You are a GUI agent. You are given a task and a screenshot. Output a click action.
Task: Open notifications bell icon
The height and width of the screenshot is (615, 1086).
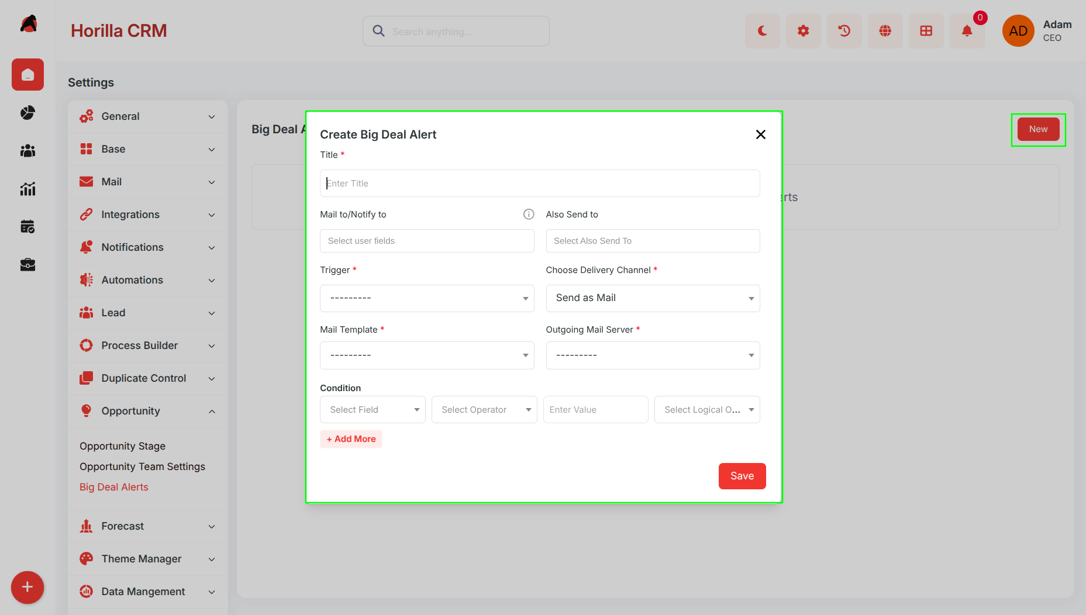pyautogui.click(x=967, y=31)
